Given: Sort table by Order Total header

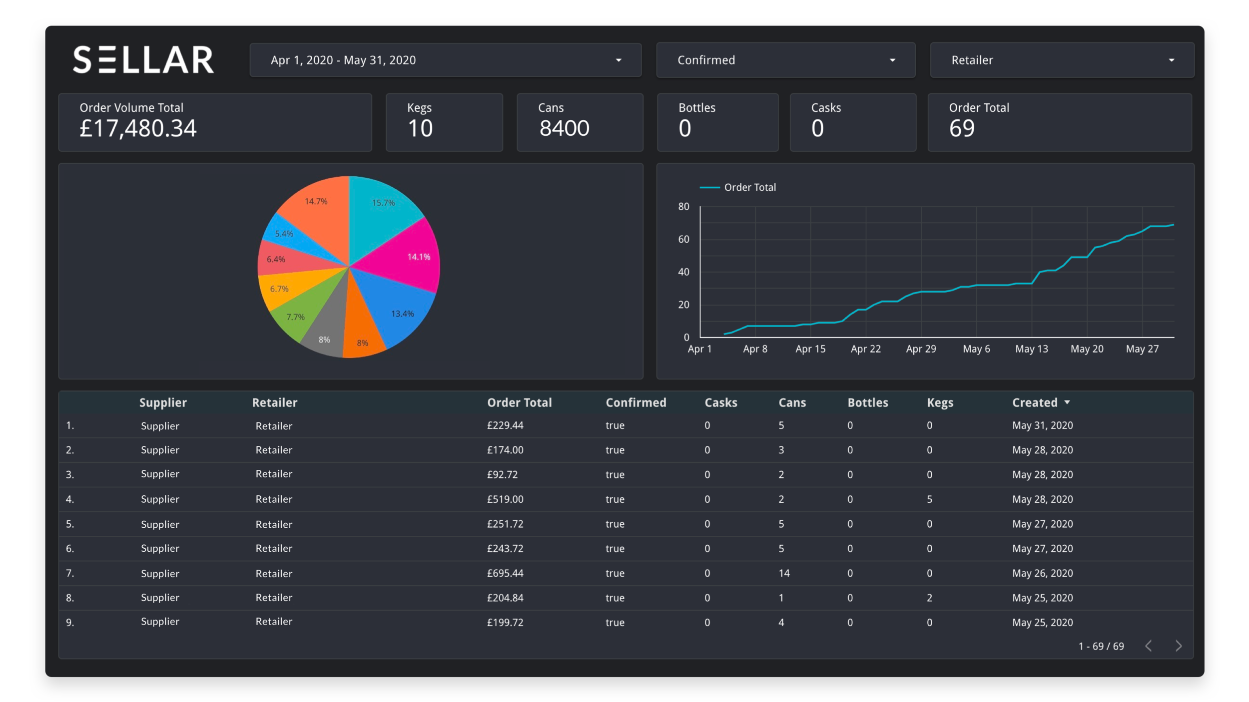Looking at the screenshot, I should [519, 402].
